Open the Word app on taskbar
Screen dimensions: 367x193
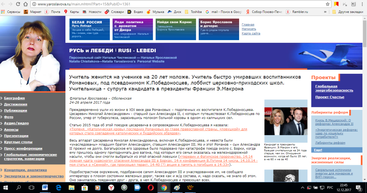coord(45,187)
